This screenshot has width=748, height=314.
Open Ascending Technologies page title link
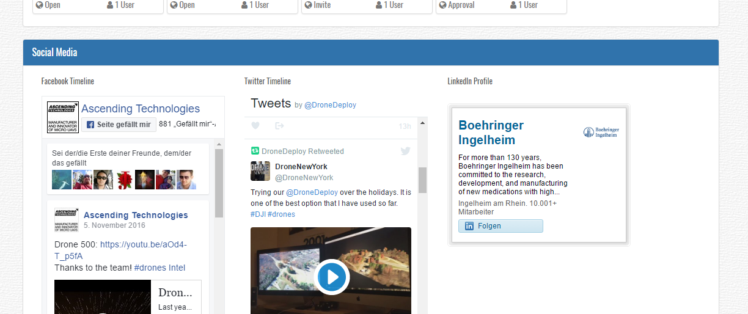click(x=141, y=109)
